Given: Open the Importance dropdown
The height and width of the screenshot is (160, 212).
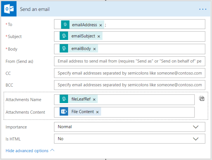Looking at the screenshot, I should [x=130, y=127].
